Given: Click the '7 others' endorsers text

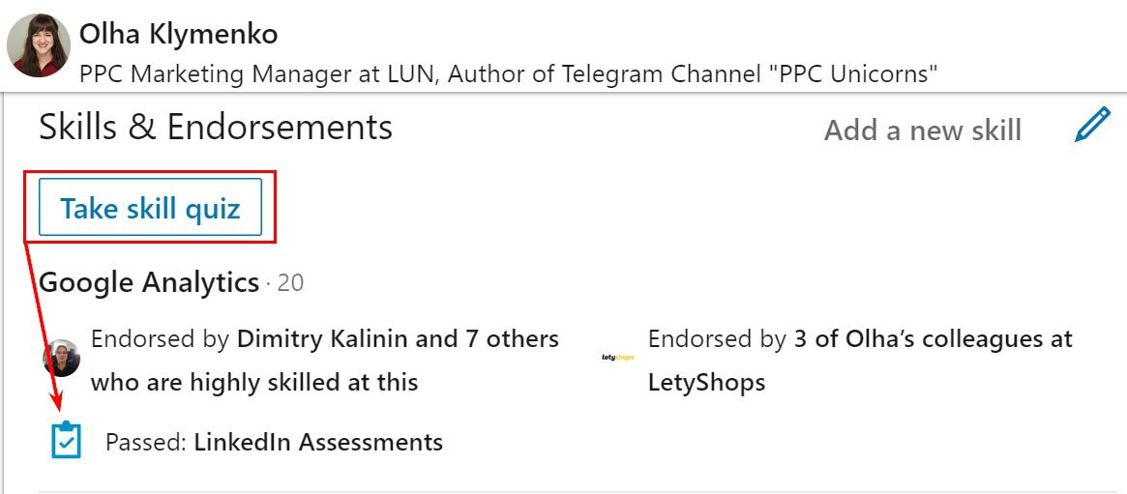Looking at the screenshot, I should 512,339.
